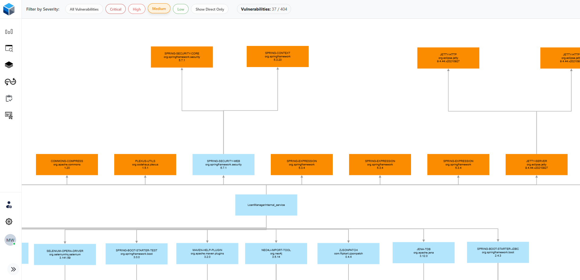Select the LoanManagerInternal_service root node
580x280 pixels.
tap(266, 205)
